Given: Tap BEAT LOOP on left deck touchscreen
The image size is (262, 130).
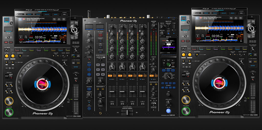Looking at the screenshot, I should 54,19.
